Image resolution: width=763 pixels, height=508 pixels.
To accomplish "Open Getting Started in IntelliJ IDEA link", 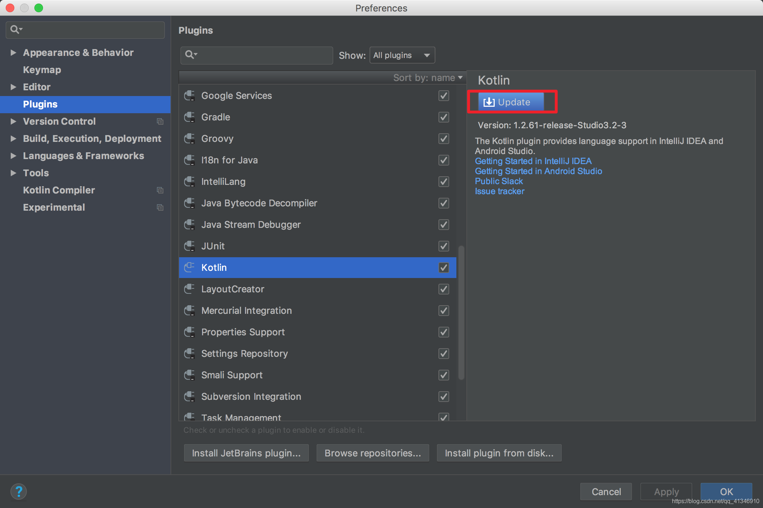I will pyautogui.click(x=533, y=161).
